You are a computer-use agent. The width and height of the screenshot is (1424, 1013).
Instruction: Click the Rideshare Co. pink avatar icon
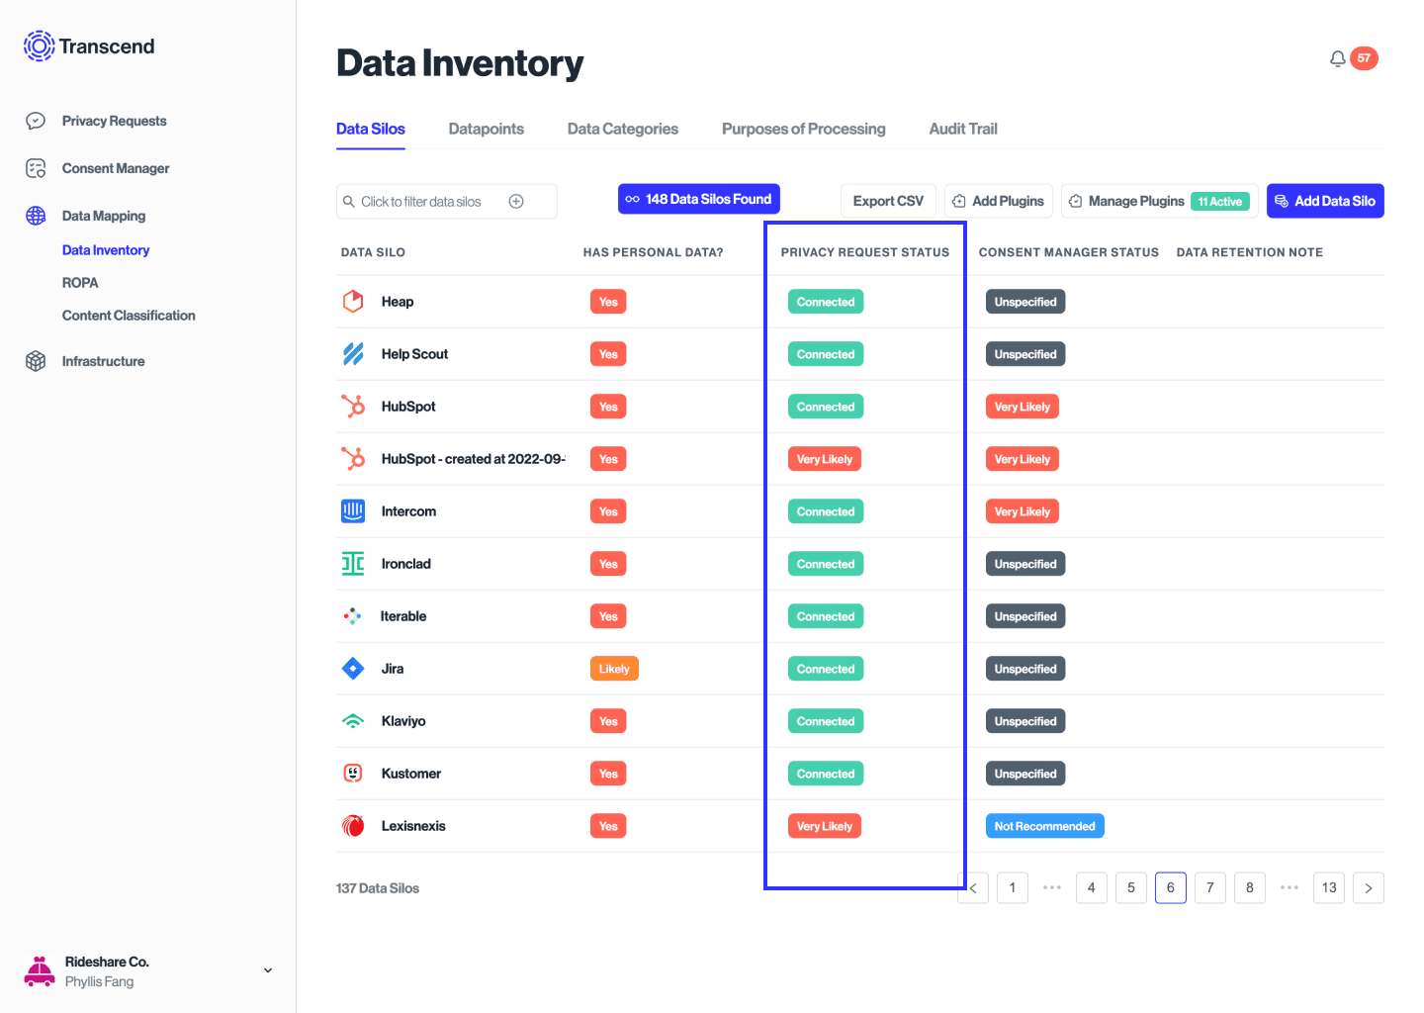point(40,969)
